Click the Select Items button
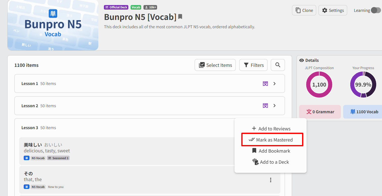This screenshot has height=196, width=382. [x=215, y=65]
